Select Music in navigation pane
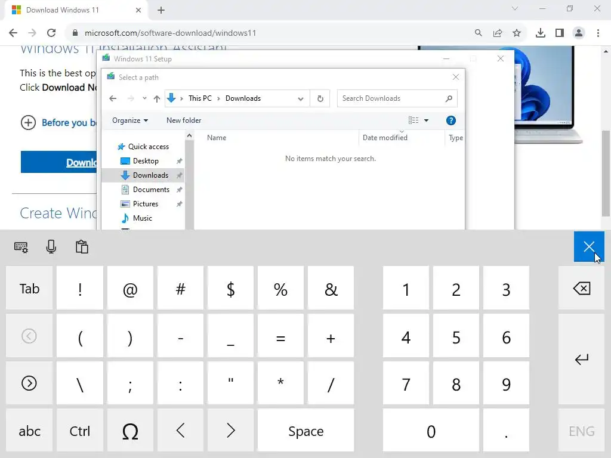 [x=142, y=218]
